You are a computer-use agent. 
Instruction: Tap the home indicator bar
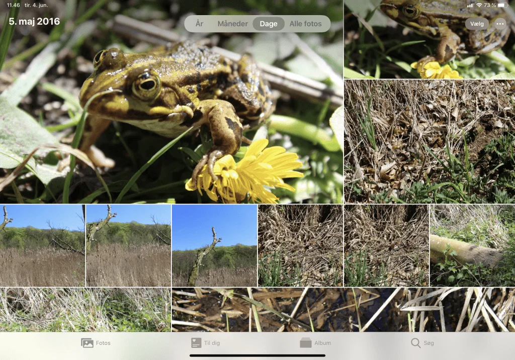pos(257,355)
